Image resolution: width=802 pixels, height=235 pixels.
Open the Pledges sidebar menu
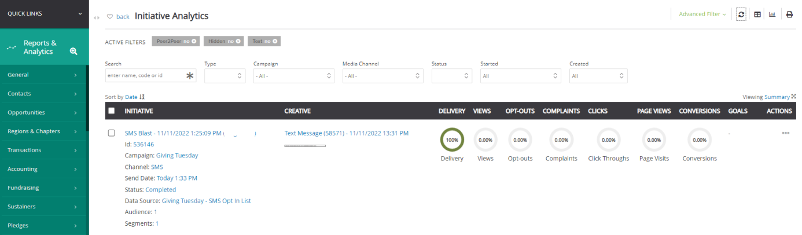pos(43,225)
